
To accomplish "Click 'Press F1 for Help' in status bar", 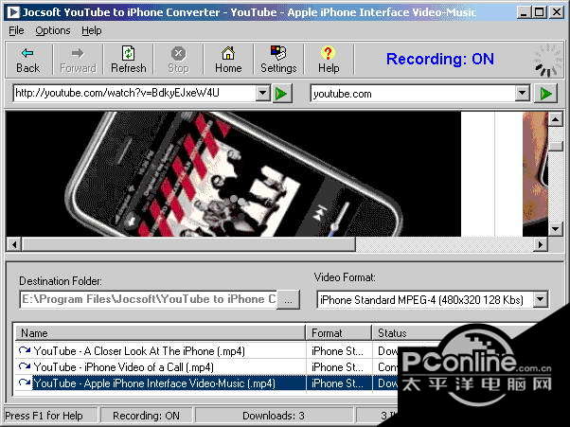I will pyautogui.click(x=44, y=416).
